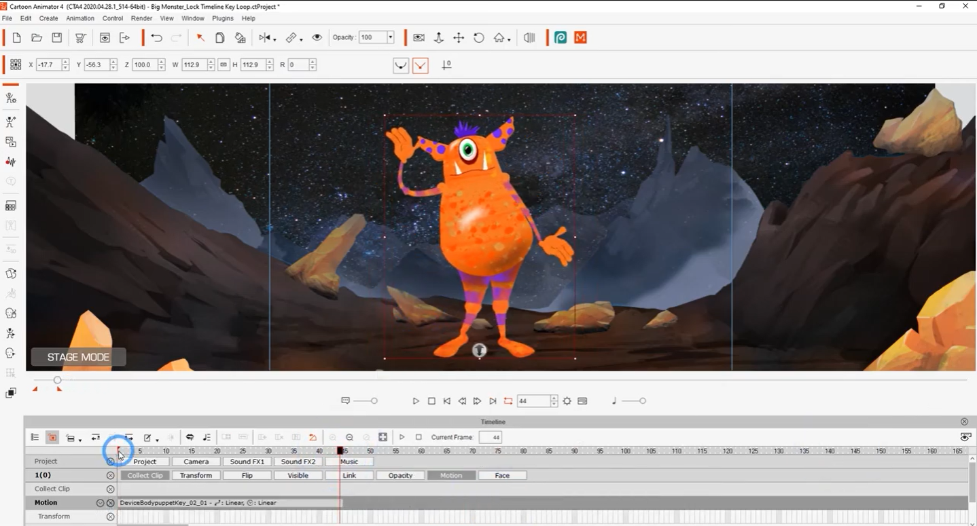This screenshot has height=526, width=977.
Task: Open the Opacity value dropdown arrow
Action: (x=390, y=38)
